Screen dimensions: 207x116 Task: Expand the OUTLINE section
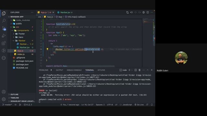(x=21, y=94)
